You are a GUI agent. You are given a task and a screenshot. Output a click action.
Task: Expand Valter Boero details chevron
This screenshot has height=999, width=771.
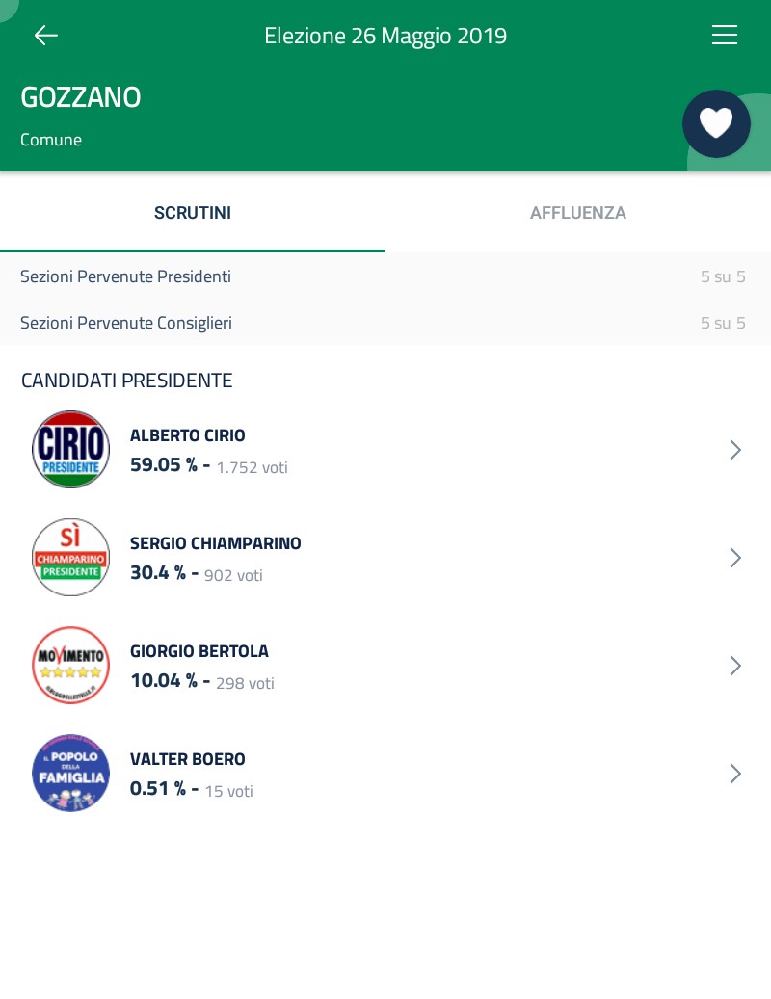(x=735, y=774)
